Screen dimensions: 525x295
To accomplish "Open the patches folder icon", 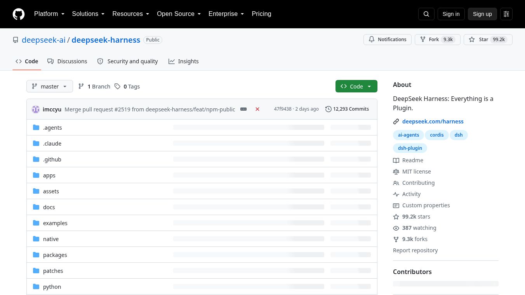I will click(x=37, y=271).
